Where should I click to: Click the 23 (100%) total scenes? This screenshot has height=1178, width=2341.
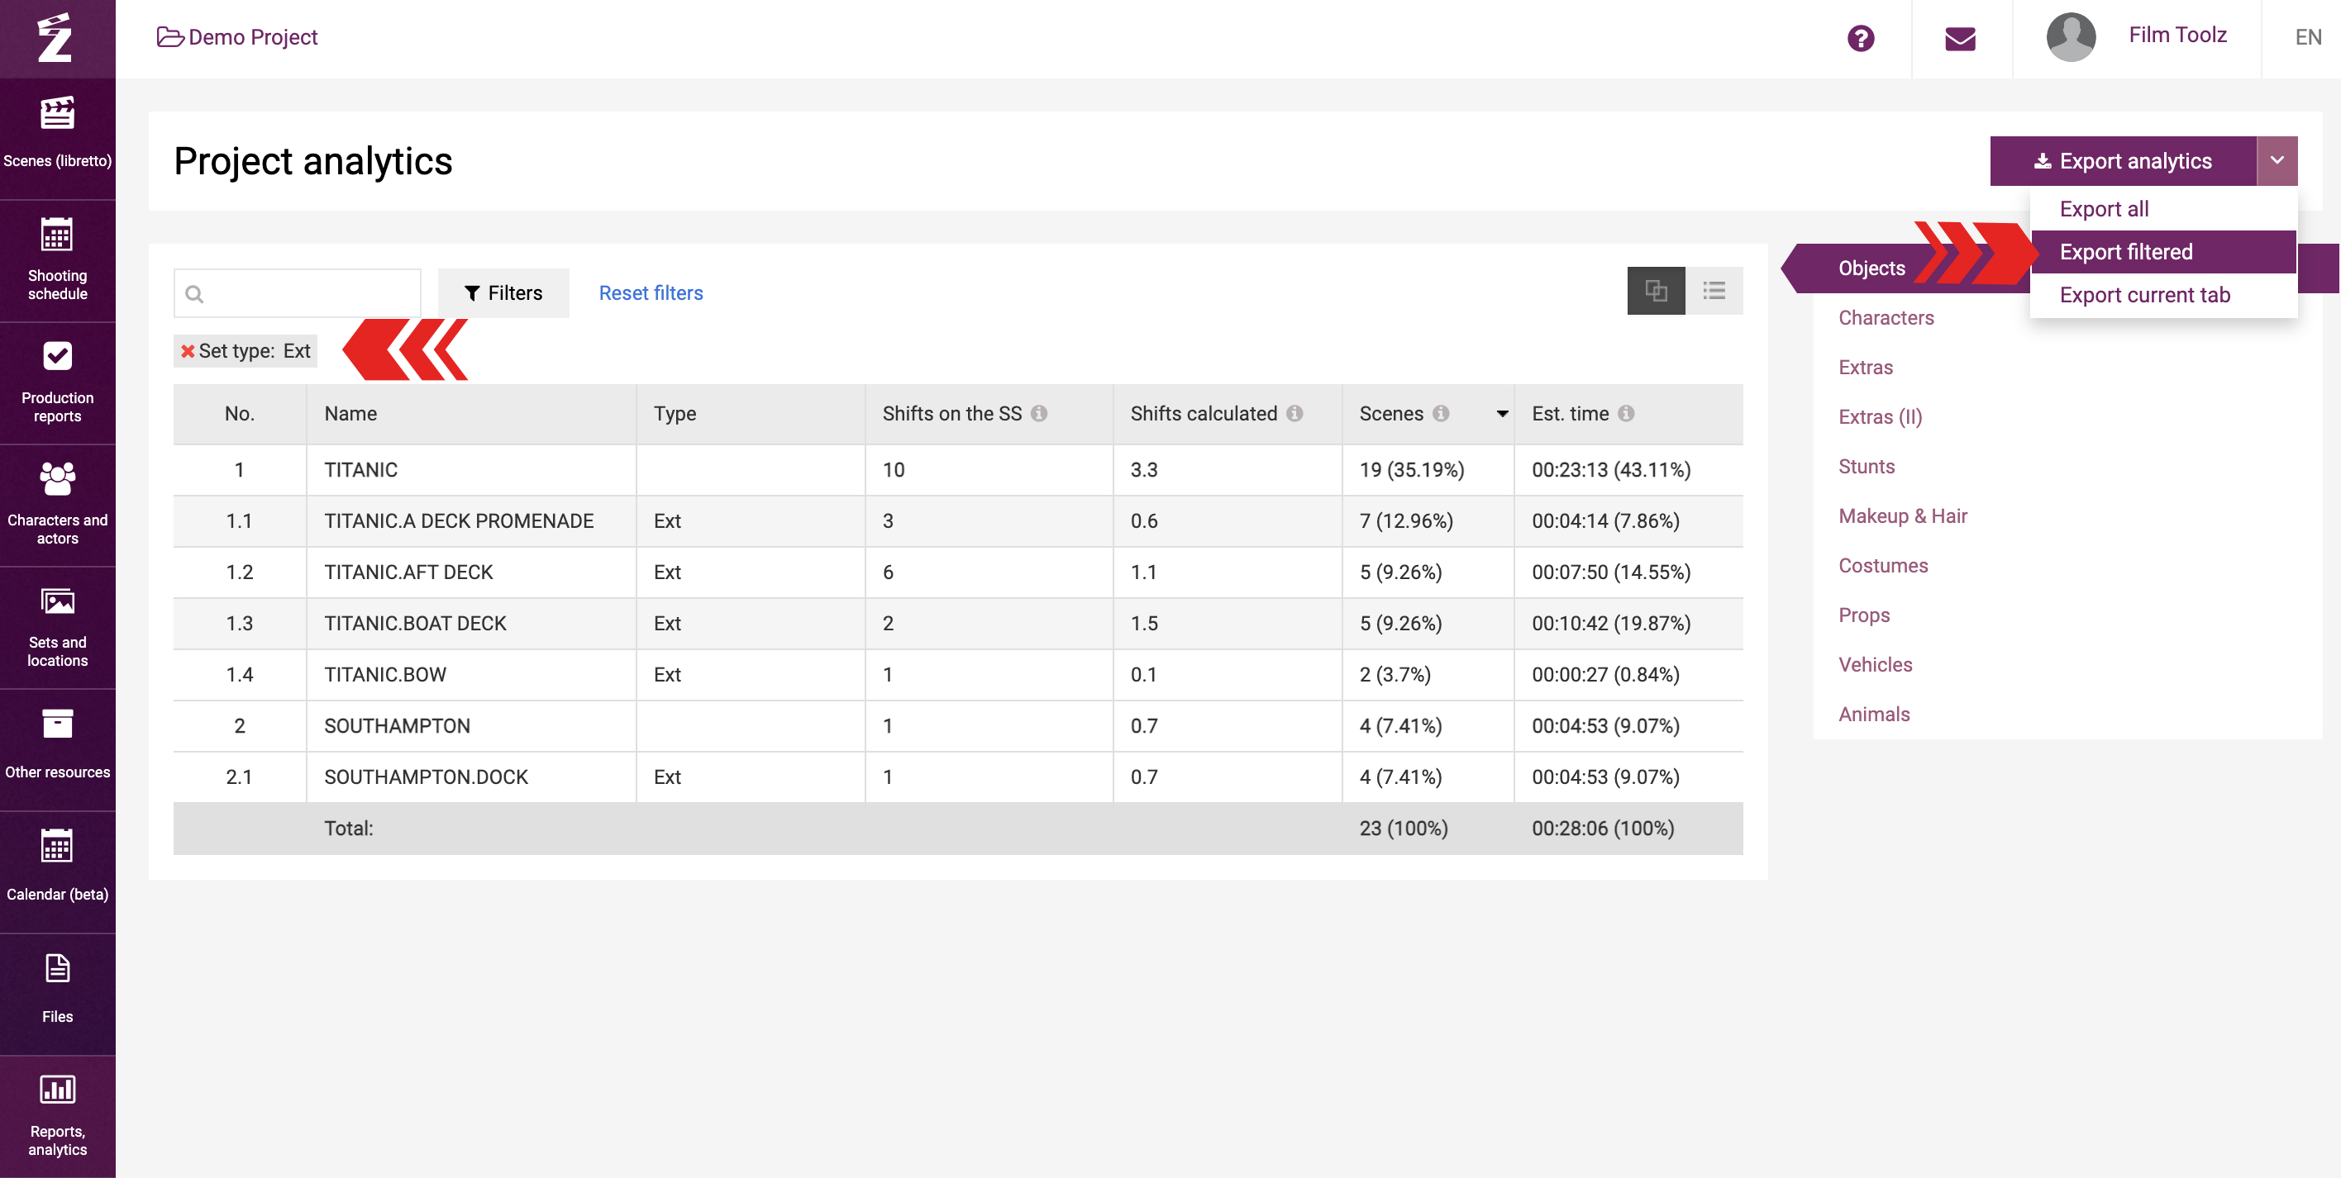pos(1403,829)
